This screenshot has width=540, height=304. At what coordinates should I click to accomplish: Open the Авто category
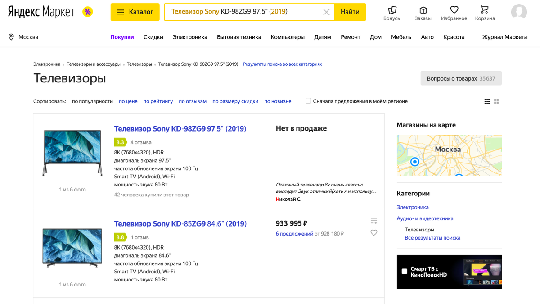tap(427, 37)
